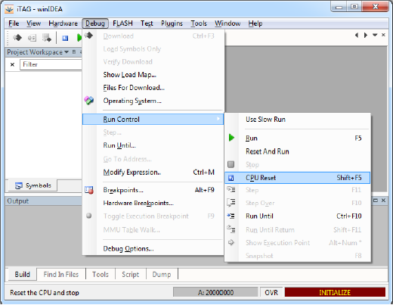Click the Run Until icon in submenu
Screen dimensions: 393x305
click(x=231, y=216)
